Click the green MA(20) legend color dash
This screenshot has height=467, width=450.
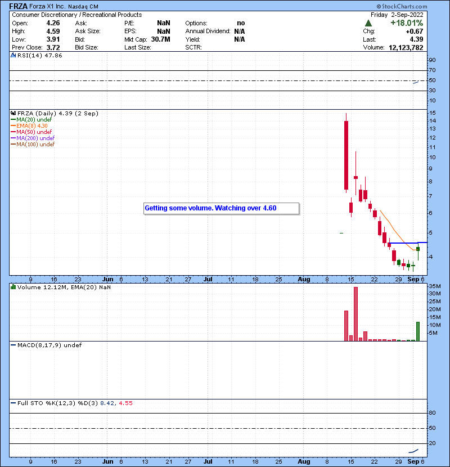[13, 120]
